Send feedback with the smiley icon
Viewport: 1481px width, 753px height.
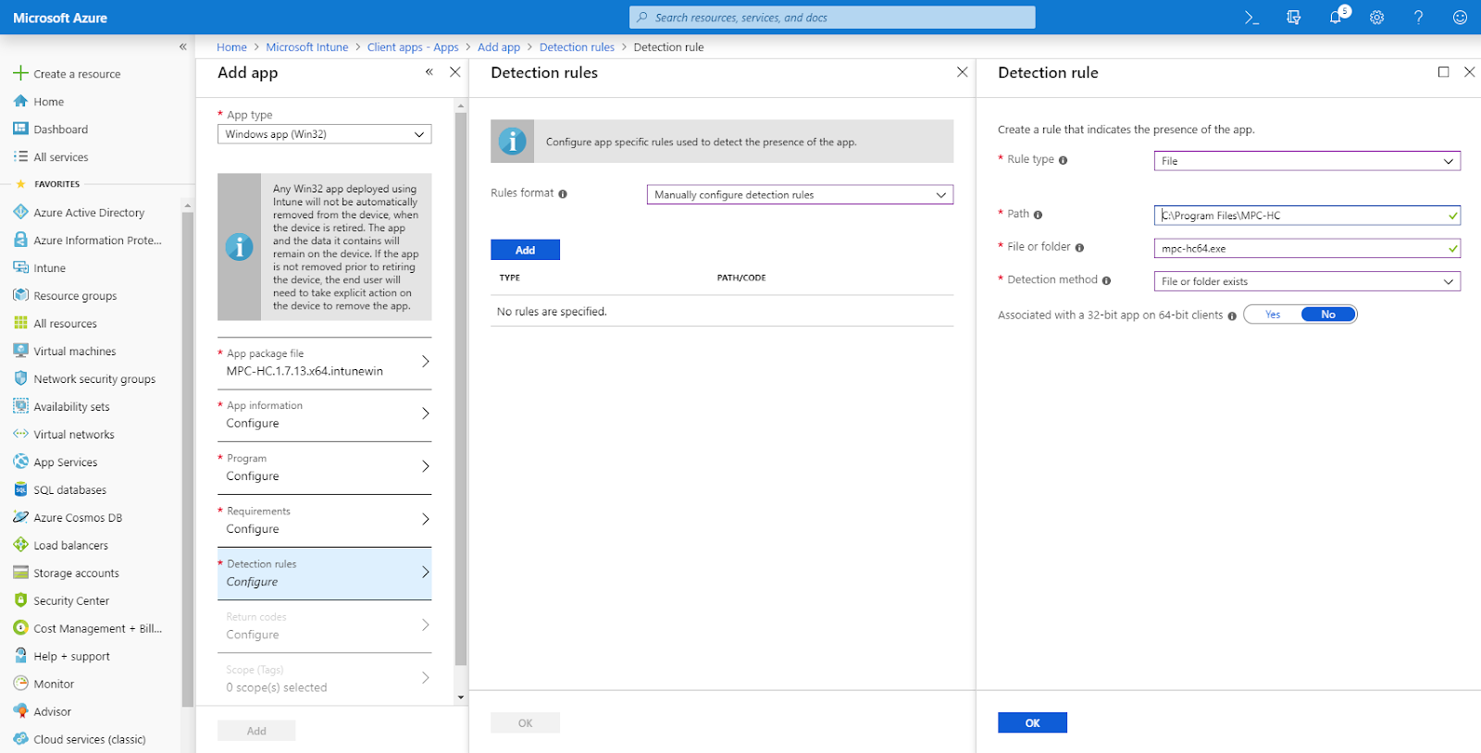coord(1460,18)
